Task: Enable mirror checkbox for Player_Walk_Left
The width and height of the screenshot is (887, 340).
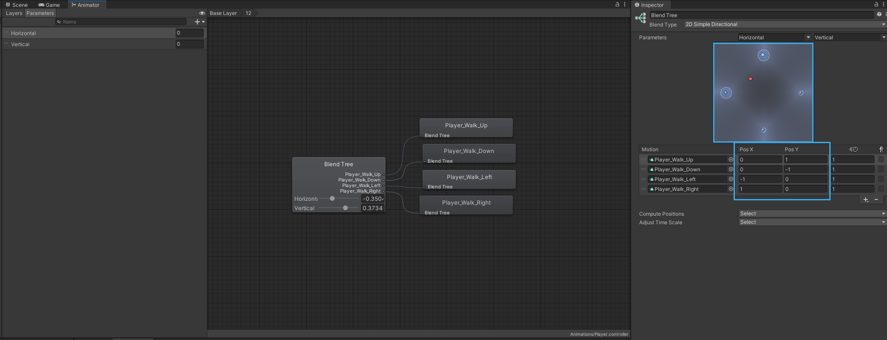Action: pos(881,179)
